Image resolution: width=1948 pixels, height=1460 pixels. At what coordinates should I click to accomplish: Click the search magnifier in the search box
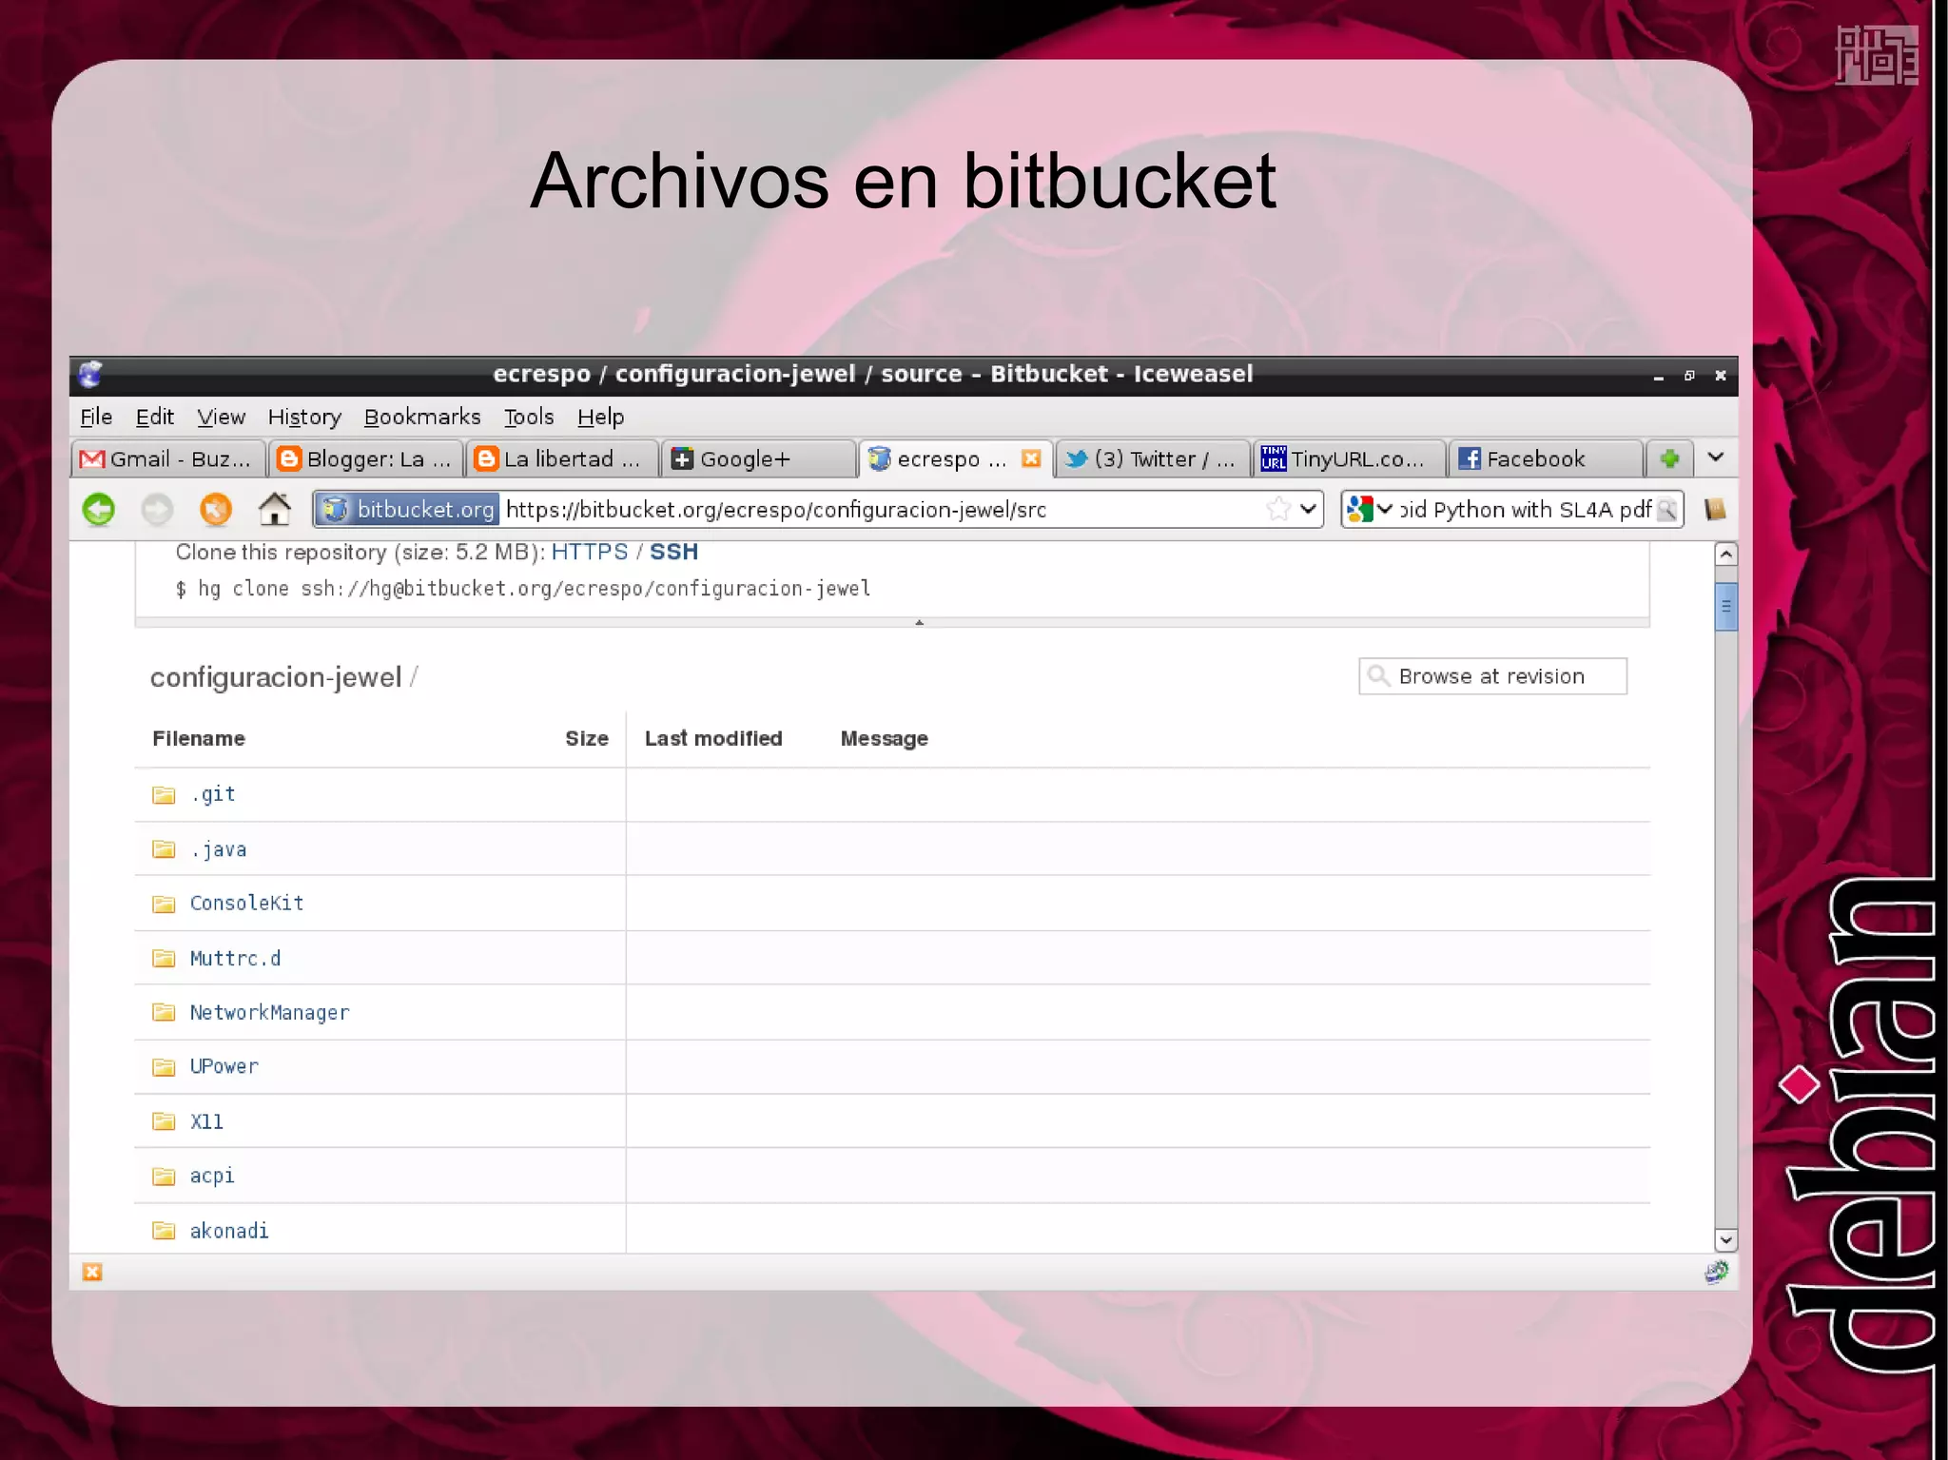point(1666,510)
